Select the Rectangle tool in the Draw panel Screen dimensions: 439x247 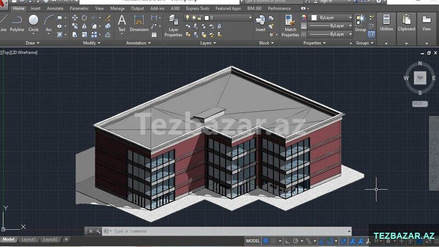pyautogui.click(x=60, y=18)
